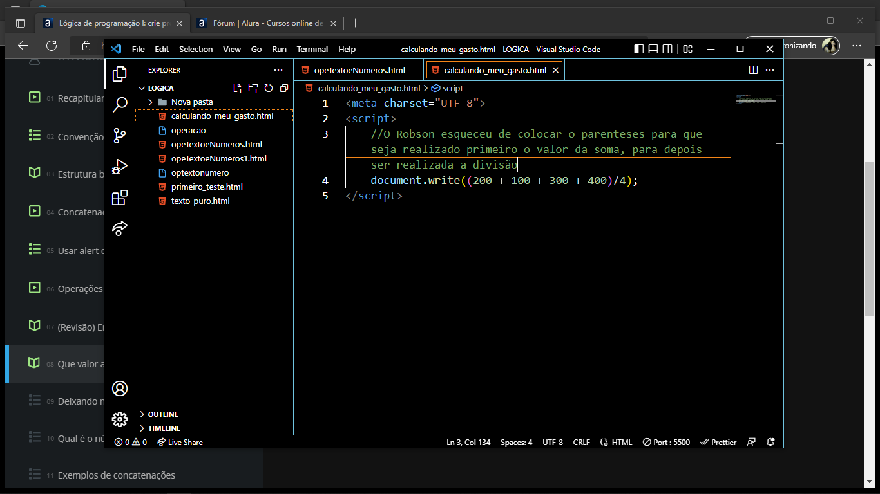Open the View menu
The width and height of the screenshot is (880, 494).
(x=232, y=49)
